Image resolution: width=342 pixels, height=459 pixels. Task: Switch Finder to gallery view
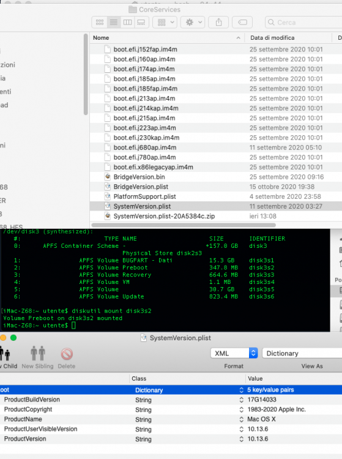point(141,22)
